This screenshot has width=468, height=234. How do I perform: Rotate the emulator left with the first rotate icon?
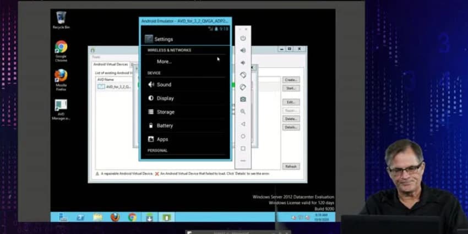(x=243, y=75)
